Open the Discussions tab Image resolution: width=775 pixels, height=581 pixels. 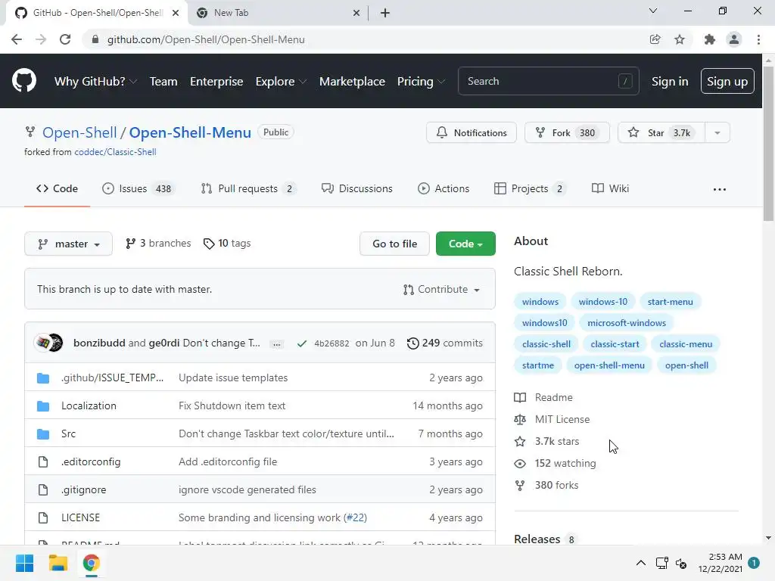click(357, 188)
